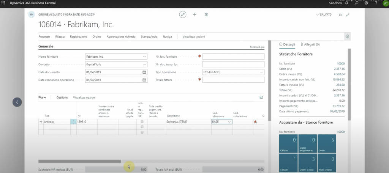
Task: Open the Ordine menu
Action: tap(97, 36)
